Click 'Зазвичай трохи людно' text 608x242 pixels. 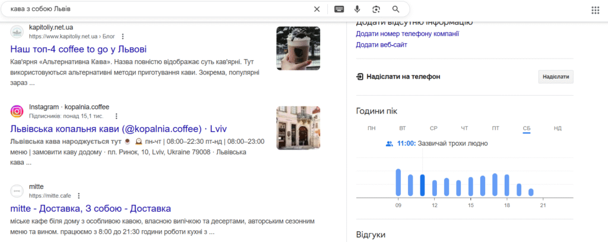(x=452, y=144)
